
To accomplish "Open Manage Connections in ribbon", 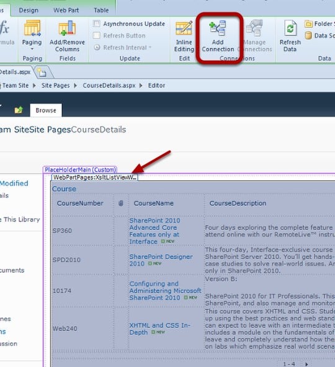I will click(254, 36).
